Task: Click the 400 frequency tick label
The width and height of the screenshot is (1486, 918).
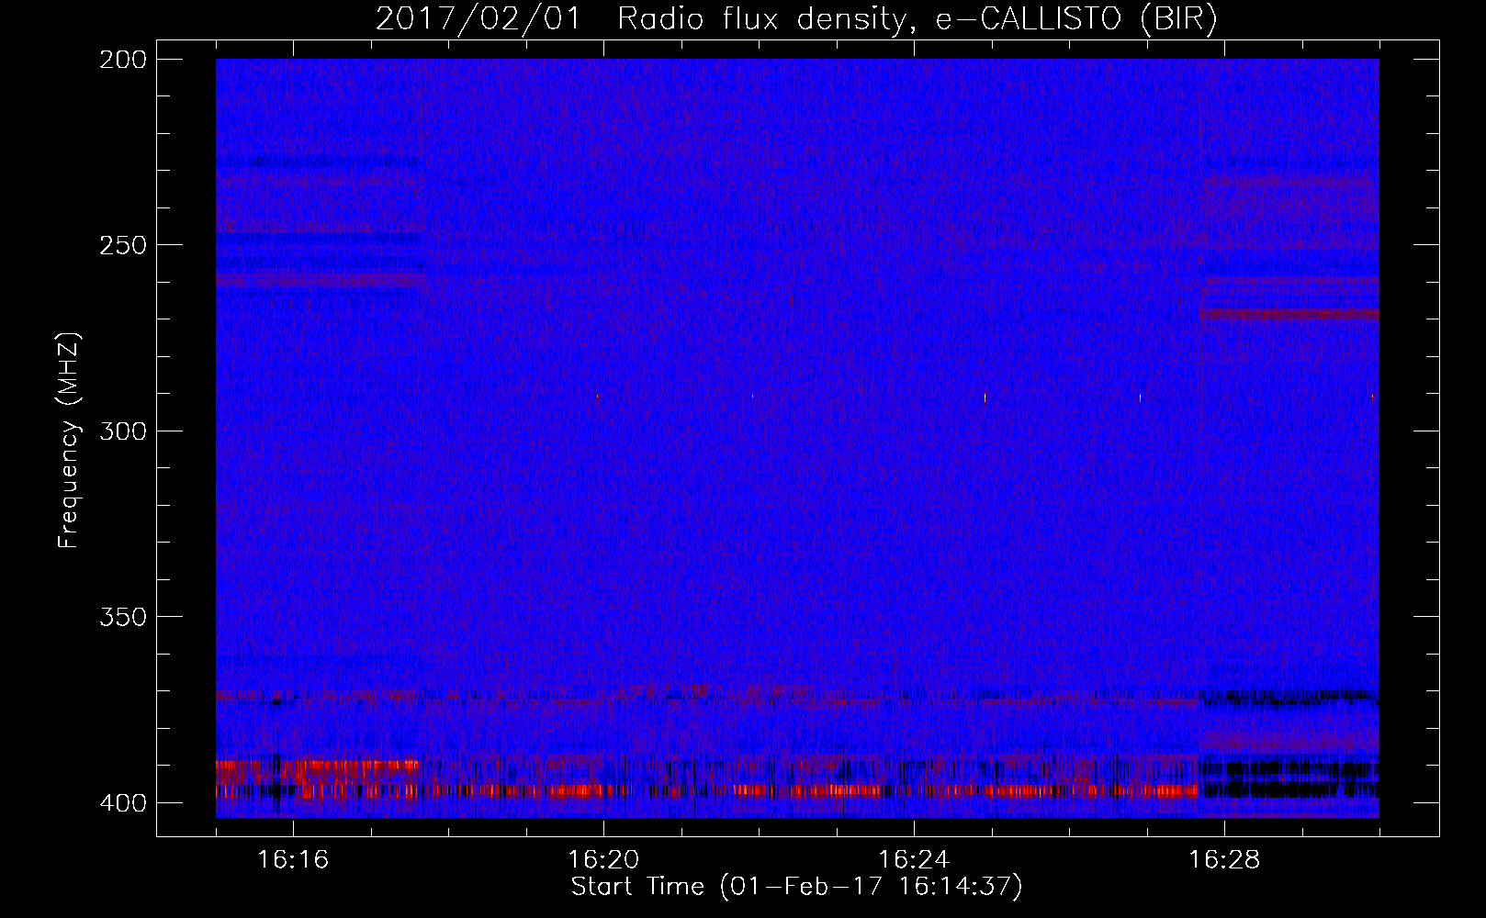Action: pos(122,803)
